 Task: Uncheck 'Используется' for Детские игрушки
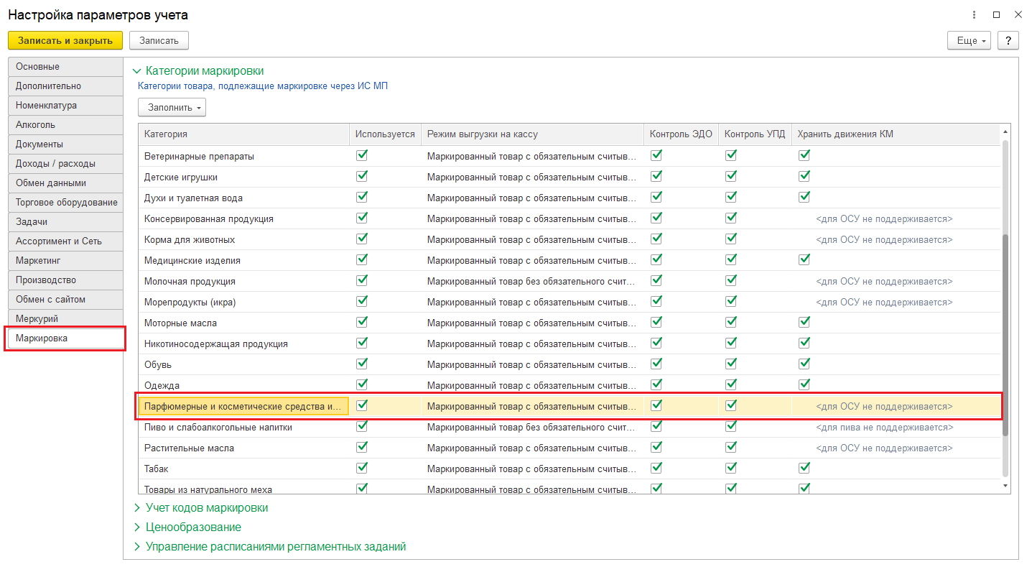(x=362, y=176)
